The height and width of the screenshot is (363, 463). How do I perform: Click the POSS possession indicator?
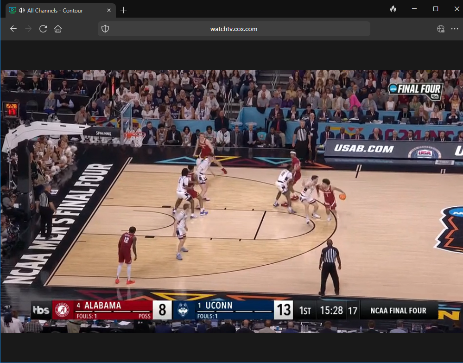pyautogui.click(x=145, y=316)
